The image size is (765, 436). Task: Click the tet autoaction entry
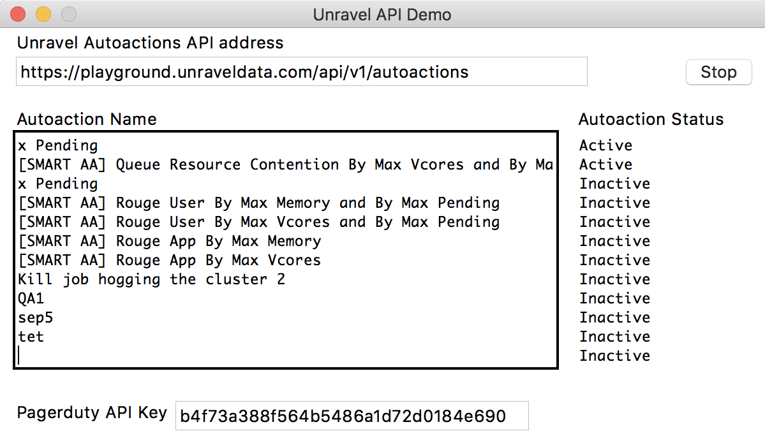(x=31, y=337)
